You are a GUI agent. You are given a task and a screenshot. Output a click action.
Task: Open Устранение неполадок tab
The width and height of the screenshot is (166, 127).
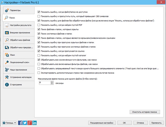[x=19, y=77]
